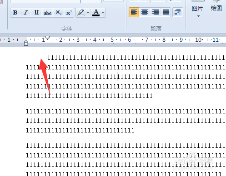This screenshot has height=176, width=226.
Task: Click the font name combo box
Action: click(x=45, y=1)
